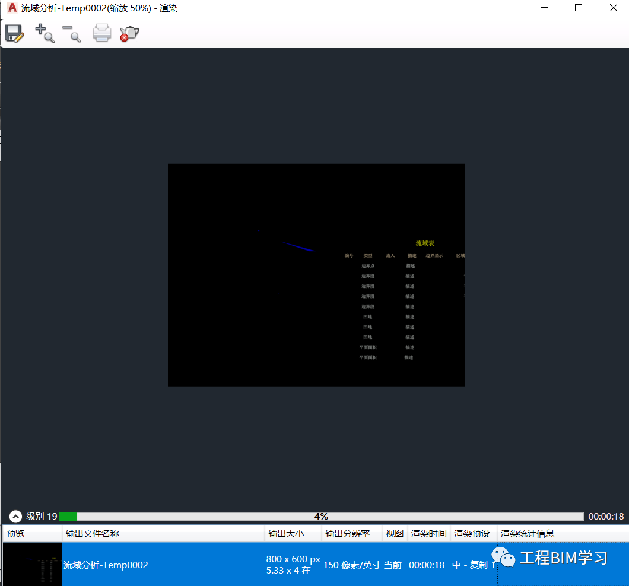Click the 渲染统计信息 column header

(x=563, y=533)
